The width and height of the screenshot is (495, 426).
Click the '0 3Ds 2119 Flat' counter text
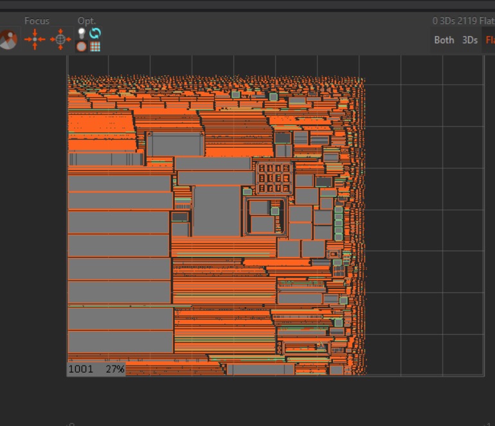click(x=464, y=21)
